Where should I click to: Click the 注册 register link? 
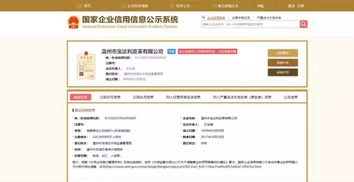(301, 6)
